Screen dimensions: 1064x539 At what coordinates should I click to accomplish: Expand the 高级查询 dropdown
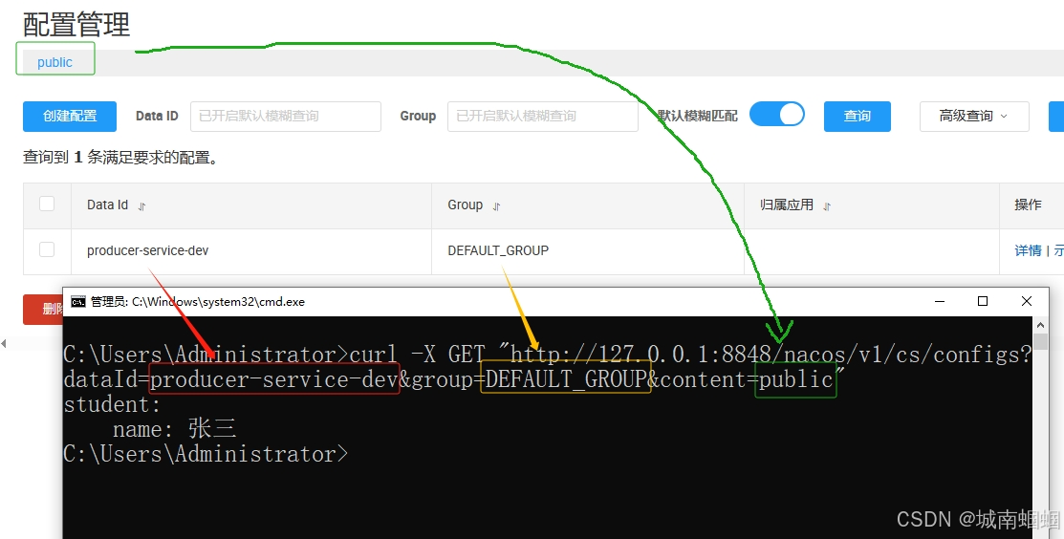coord(974,116)
